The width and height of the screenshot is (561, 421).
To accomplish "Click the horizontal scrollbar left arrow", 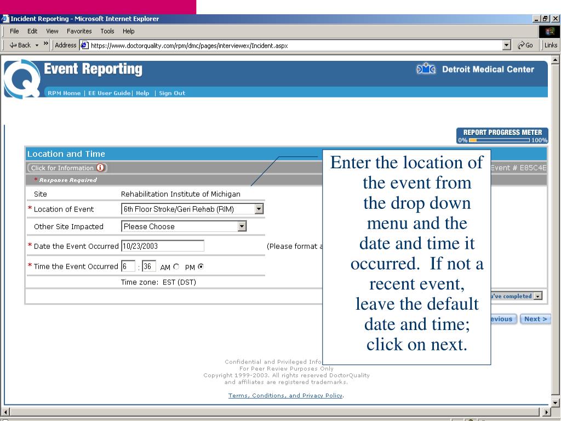I will pos(5,412).
